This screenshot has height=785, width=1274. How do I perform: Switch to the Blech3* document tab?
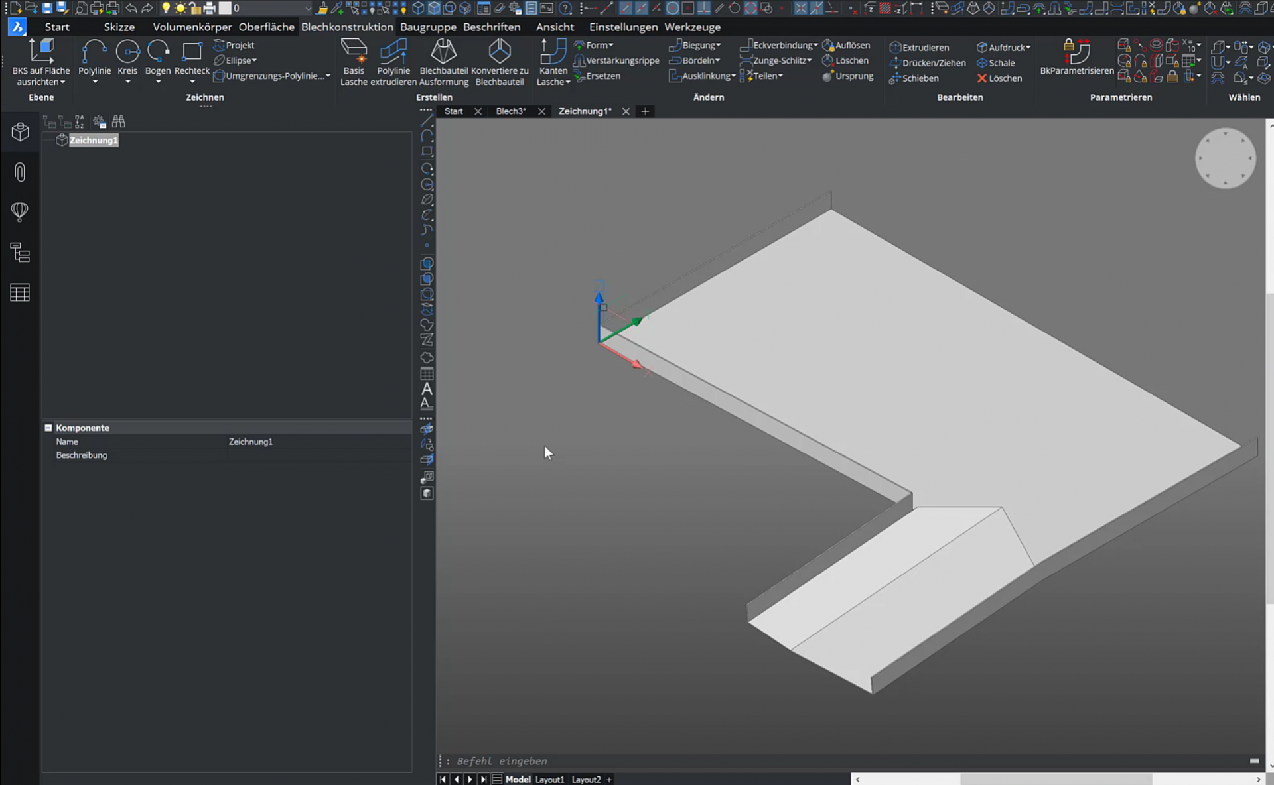(x=511, y=111)
